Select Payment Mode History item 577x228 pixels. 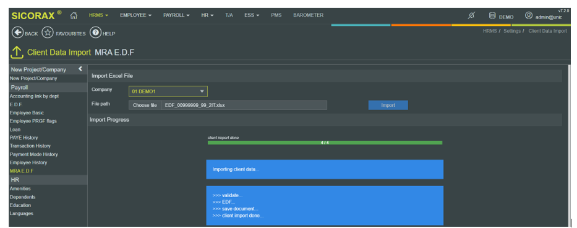click(x=33, y=154)
